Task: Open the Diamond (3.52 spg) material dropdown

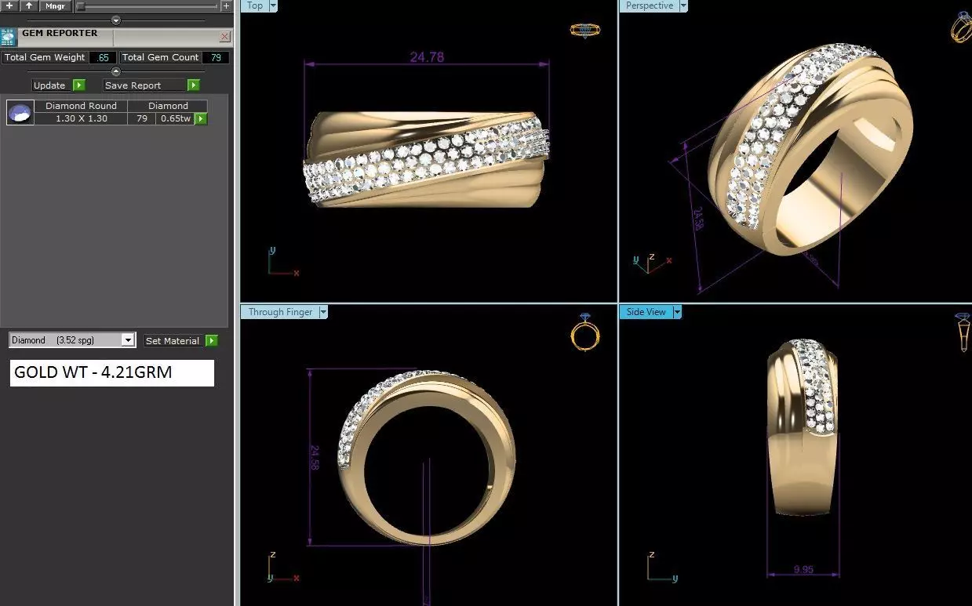Action: pyautogui.click(x=72, y=340)
